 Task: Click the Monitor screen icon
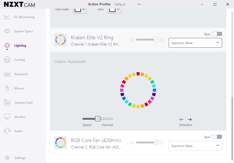coord(7,117)
